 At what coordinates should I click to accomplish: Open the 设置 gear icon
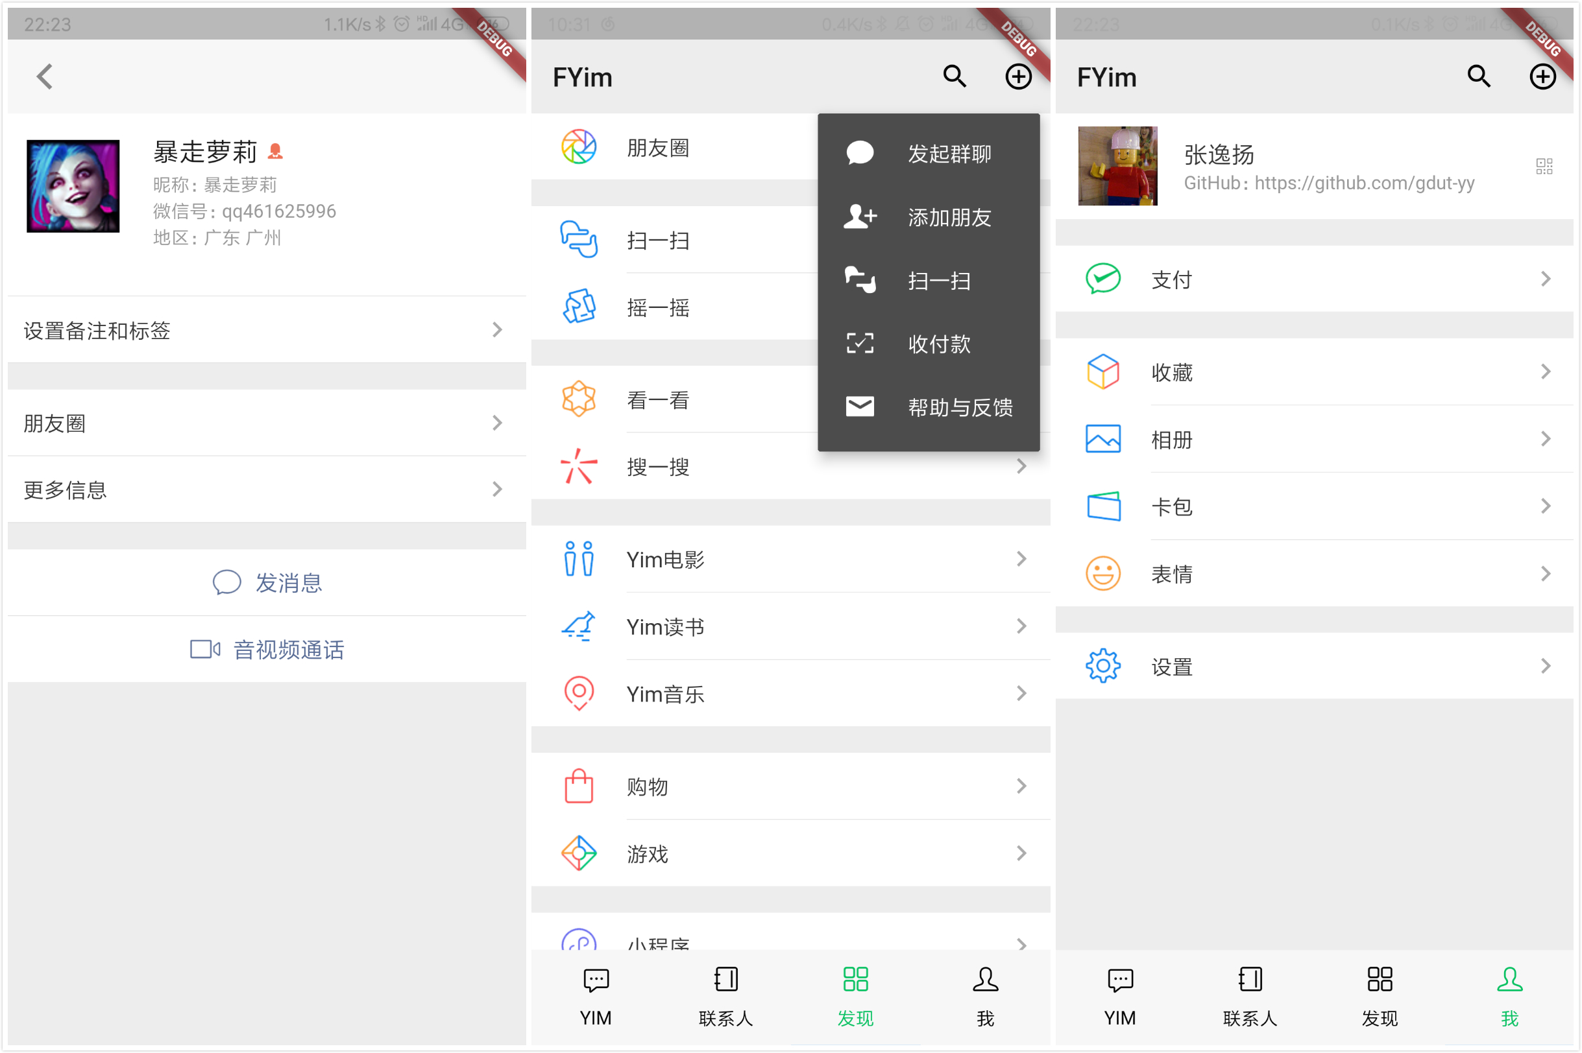(1103, 666)
